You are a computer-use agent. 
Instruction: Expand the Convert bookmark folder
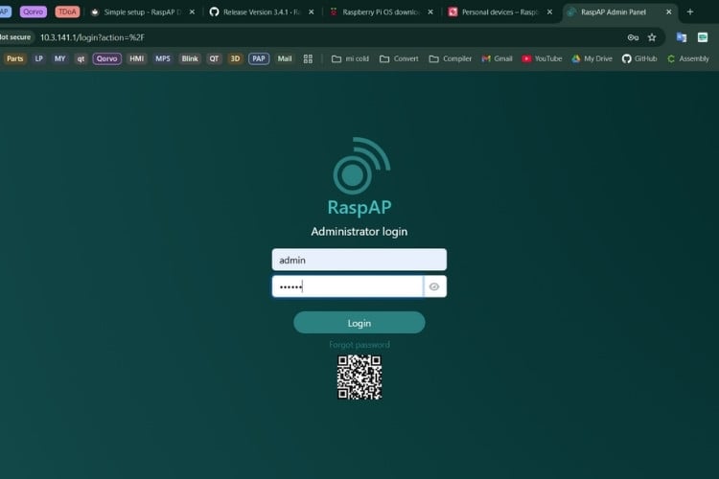[399, 58]
